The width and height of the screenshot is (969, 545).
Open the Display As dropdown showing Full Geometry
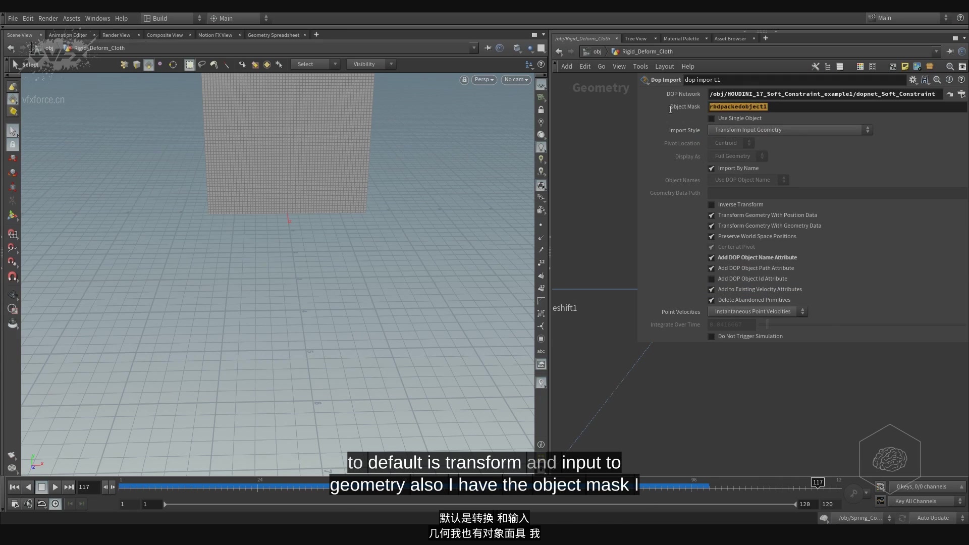click(737, 156)
